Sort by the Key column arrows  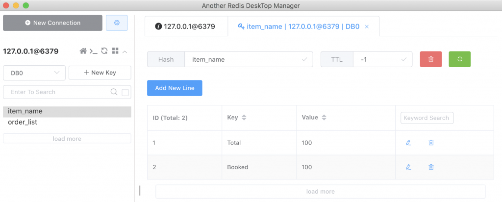244,118
